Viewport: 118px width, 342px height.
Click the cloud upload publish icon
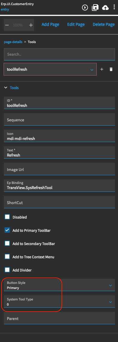pyautogui.click(x=105, y=8)
